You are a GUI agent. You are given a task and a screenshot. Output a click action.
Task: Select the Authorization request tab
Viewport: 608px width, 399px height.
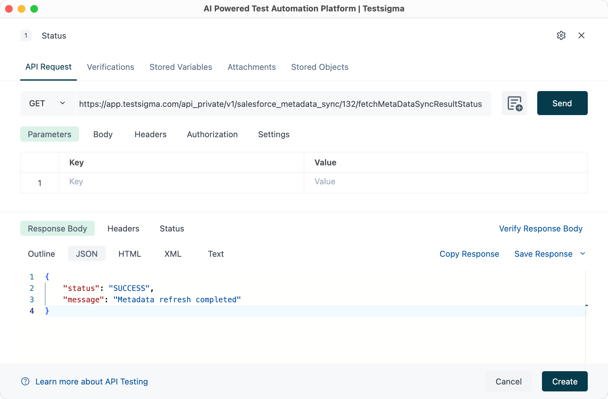click(212, 134)
